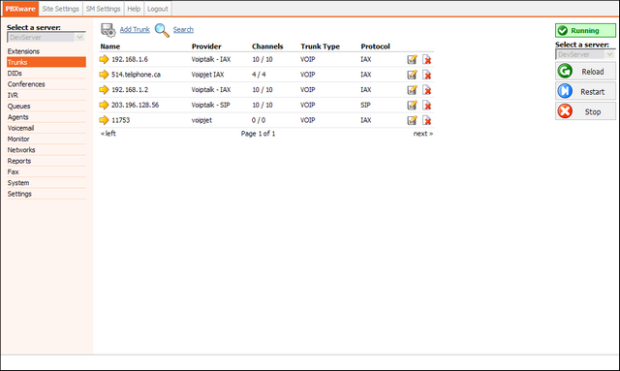Screen dimensions: 620x371
Task: Edit the 11753 trunk
Action: pos(412,120)
